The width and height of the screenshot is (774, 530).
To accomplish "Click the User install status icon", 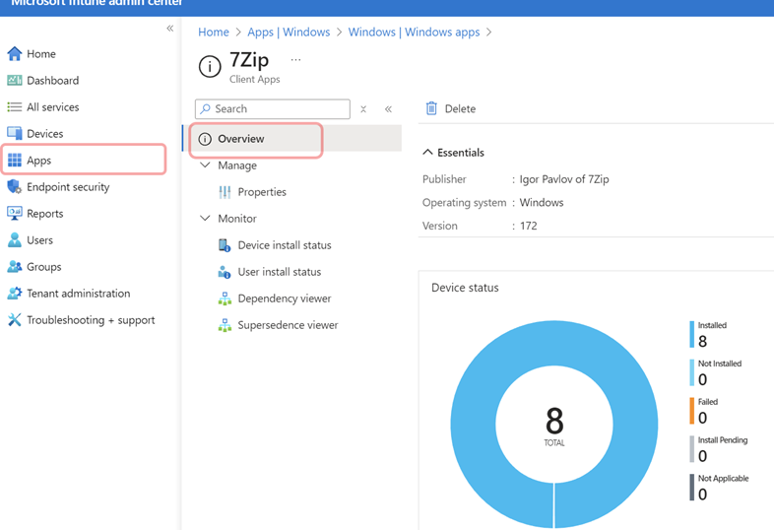I will pyautogui.click(x=225, y=272).
